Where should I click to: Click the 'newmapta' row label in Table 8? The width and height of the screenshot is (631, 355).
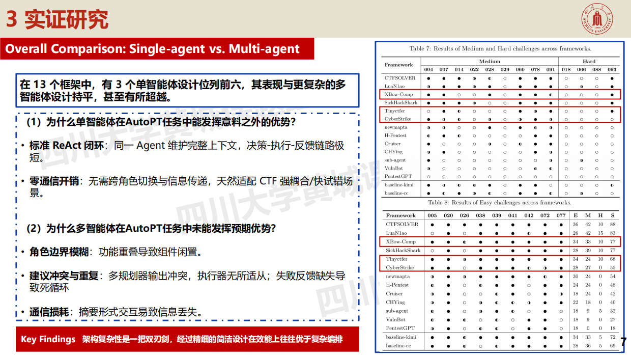(398, 277)
